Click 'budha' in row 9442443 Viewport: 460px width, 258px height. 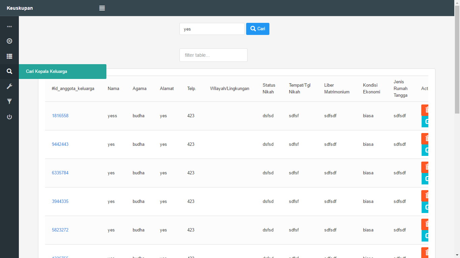pos(138,144)
